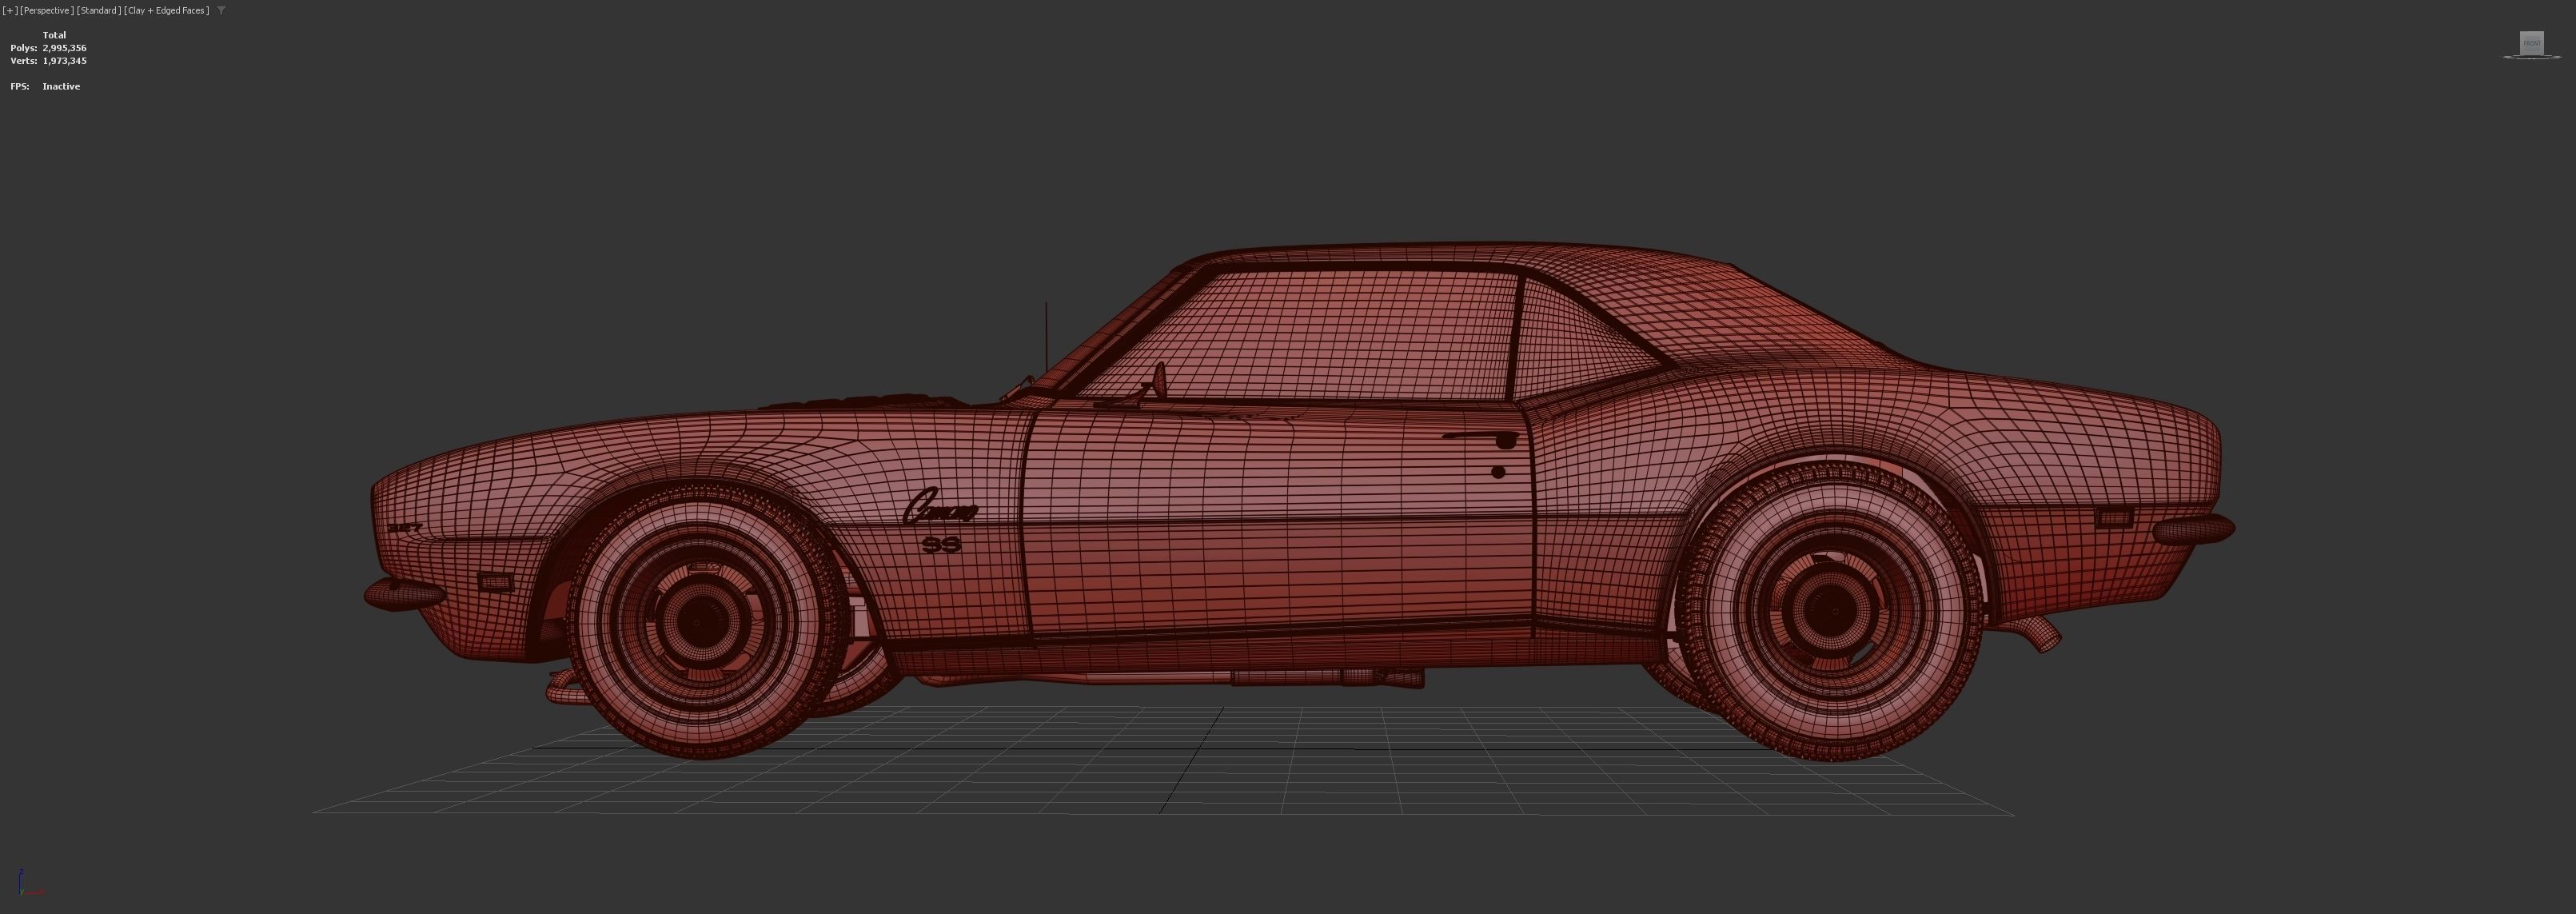Image resolution: width=2576 pixels, height=914 pixels.
Task: Click the ViewCube compass ring
Action: pyautogui.click(x=2508, y=58)
